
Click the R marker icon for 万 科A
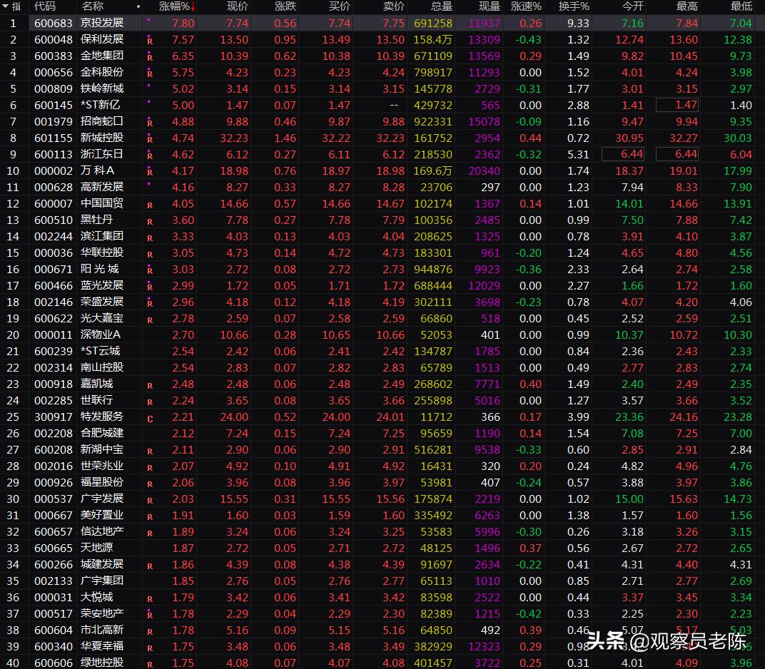click(150, 172)
